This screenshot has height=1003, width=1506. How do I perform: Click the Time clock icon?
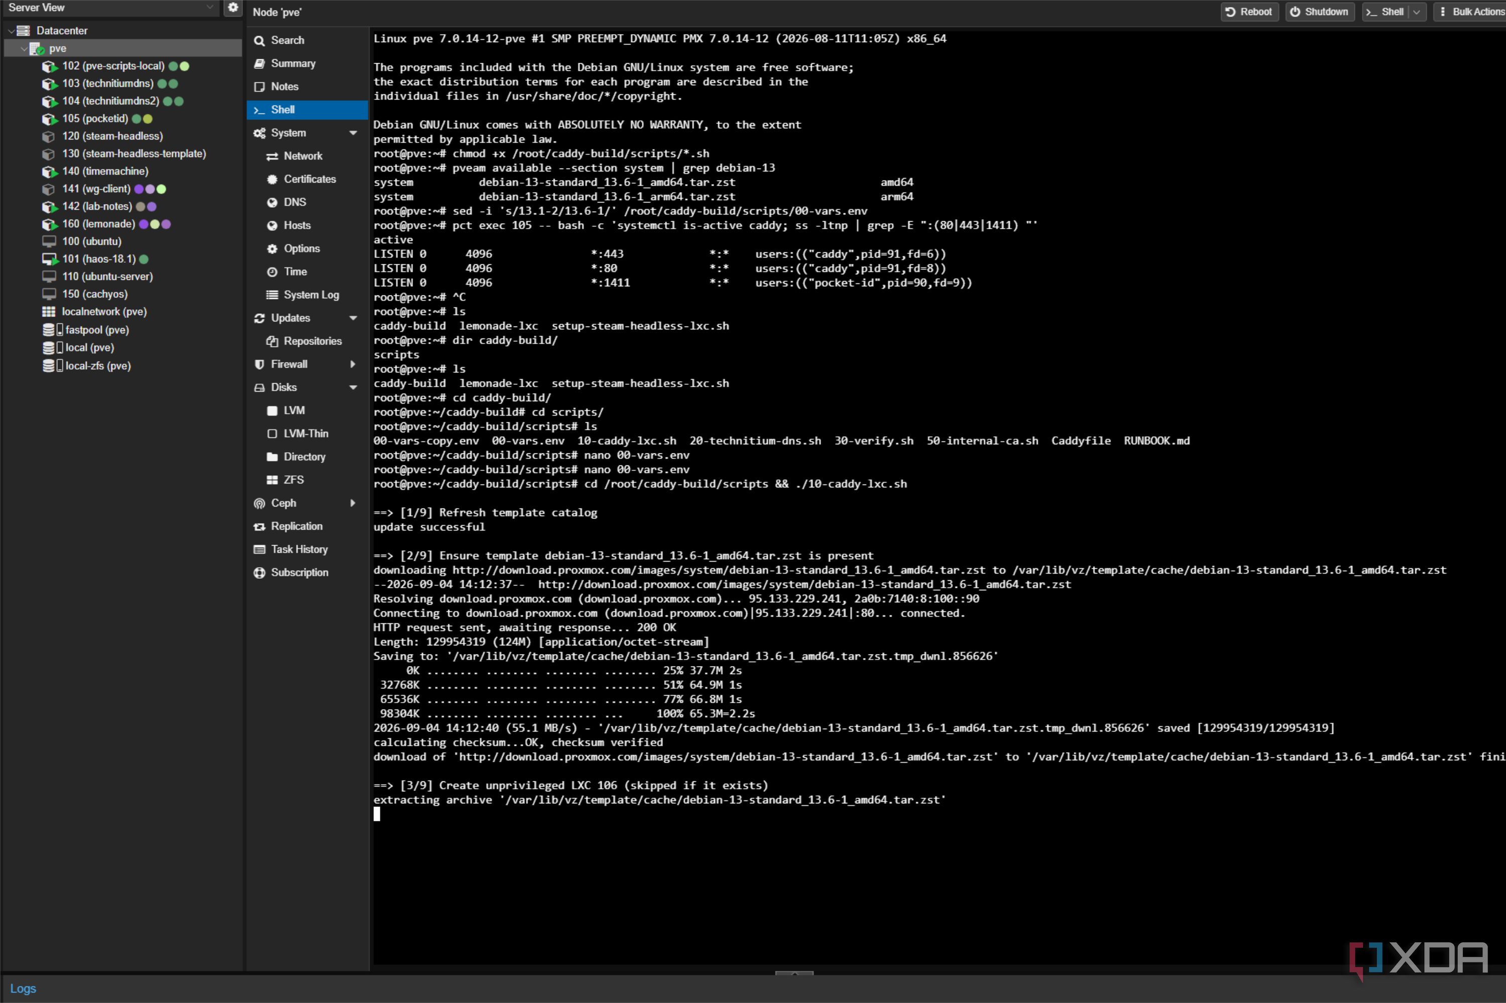[272, 272]
